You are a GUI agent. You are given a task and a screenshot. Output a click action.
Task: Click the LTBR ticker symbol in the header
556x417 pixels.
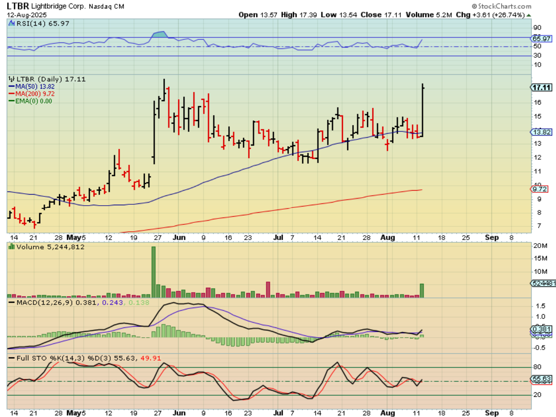[x=18, y=7]
